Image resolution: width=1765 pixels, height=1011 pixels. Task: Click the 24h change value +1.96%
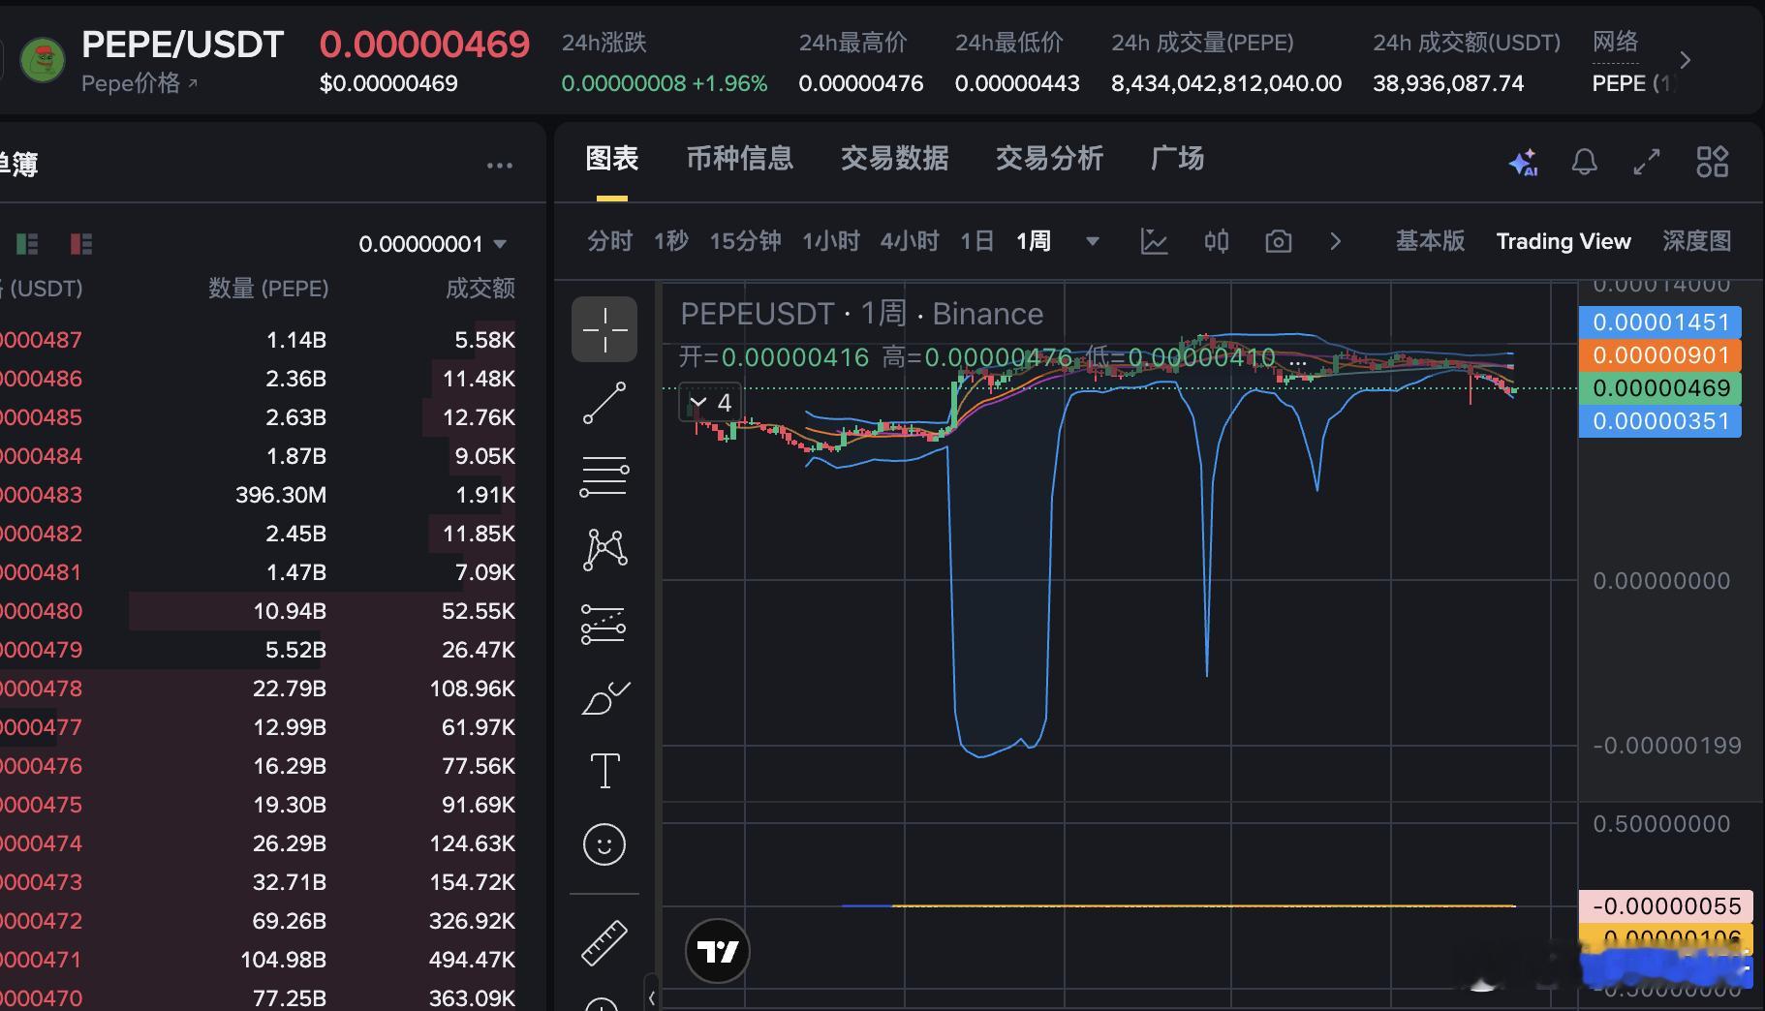click(728, 83)
